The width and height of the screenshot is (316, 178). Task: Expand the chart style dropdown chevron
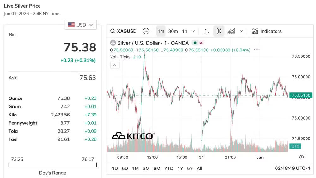pos(241,31)
